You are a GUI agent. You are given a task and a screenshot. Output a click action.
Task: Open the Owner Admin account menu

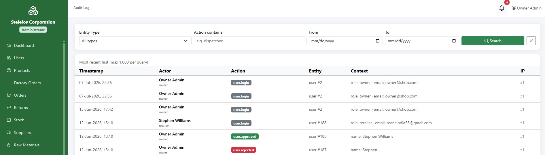pos(527,8)
